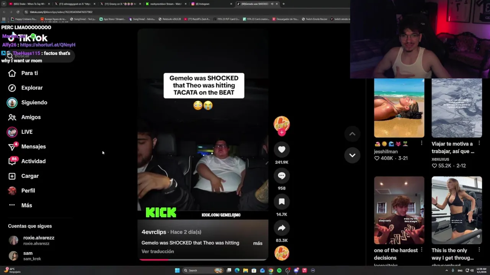This screenshot has width=490, height=275.
Task: Save video with the bookmark icon
Action: point(282,202)
